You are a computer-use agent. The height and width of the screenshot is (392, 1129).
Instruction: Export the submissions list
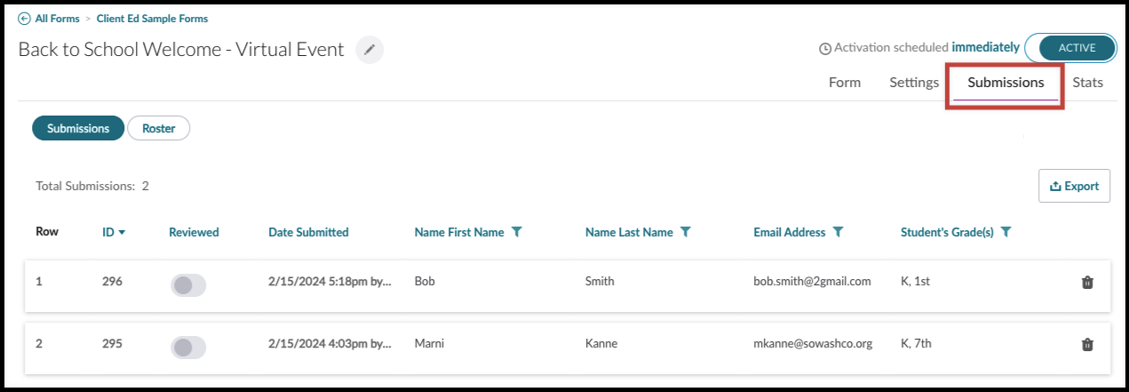(x=1074, y=186)
